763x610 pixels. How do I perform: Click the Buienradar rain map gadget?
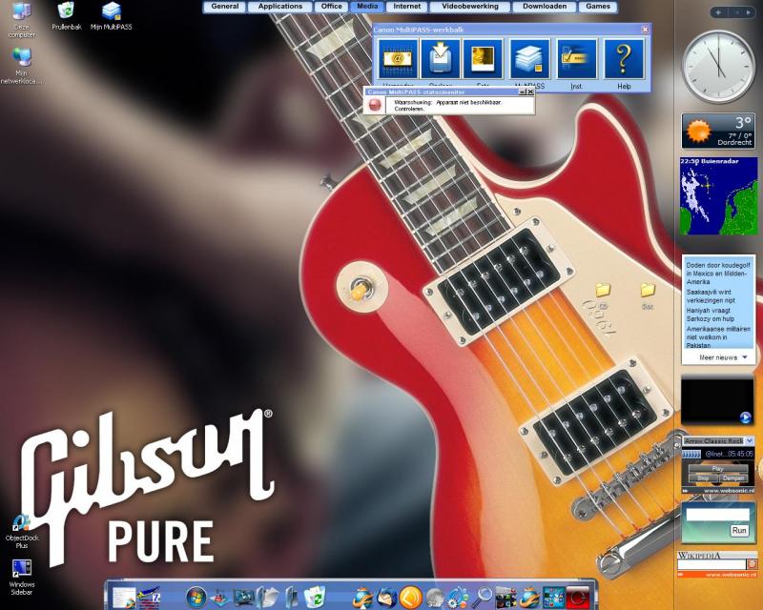(719, 195)
